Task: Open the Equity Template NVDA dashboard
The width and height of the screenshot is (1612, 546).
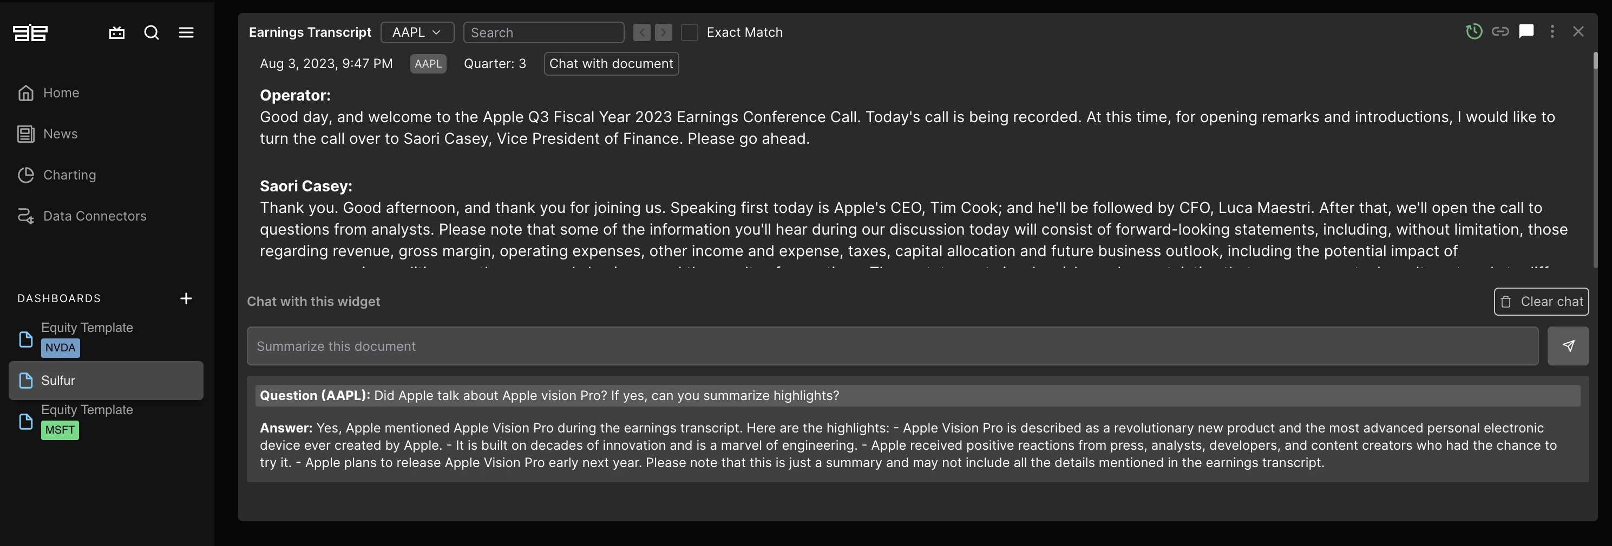Action: (x=87, y=338)
